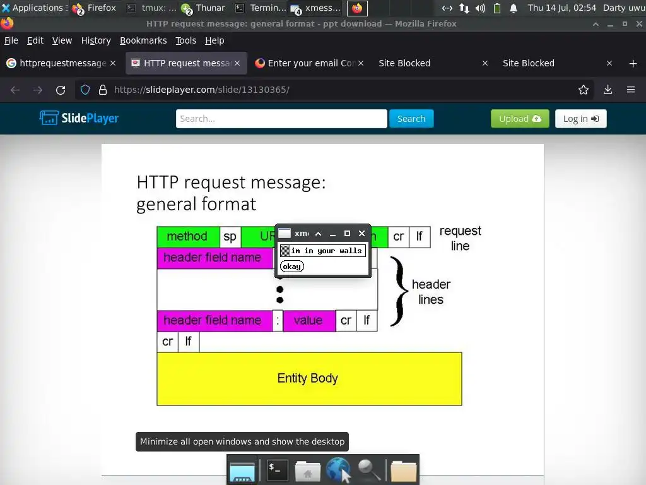
Task: Click the battery status tray icon
Action: tap(497, 8)
